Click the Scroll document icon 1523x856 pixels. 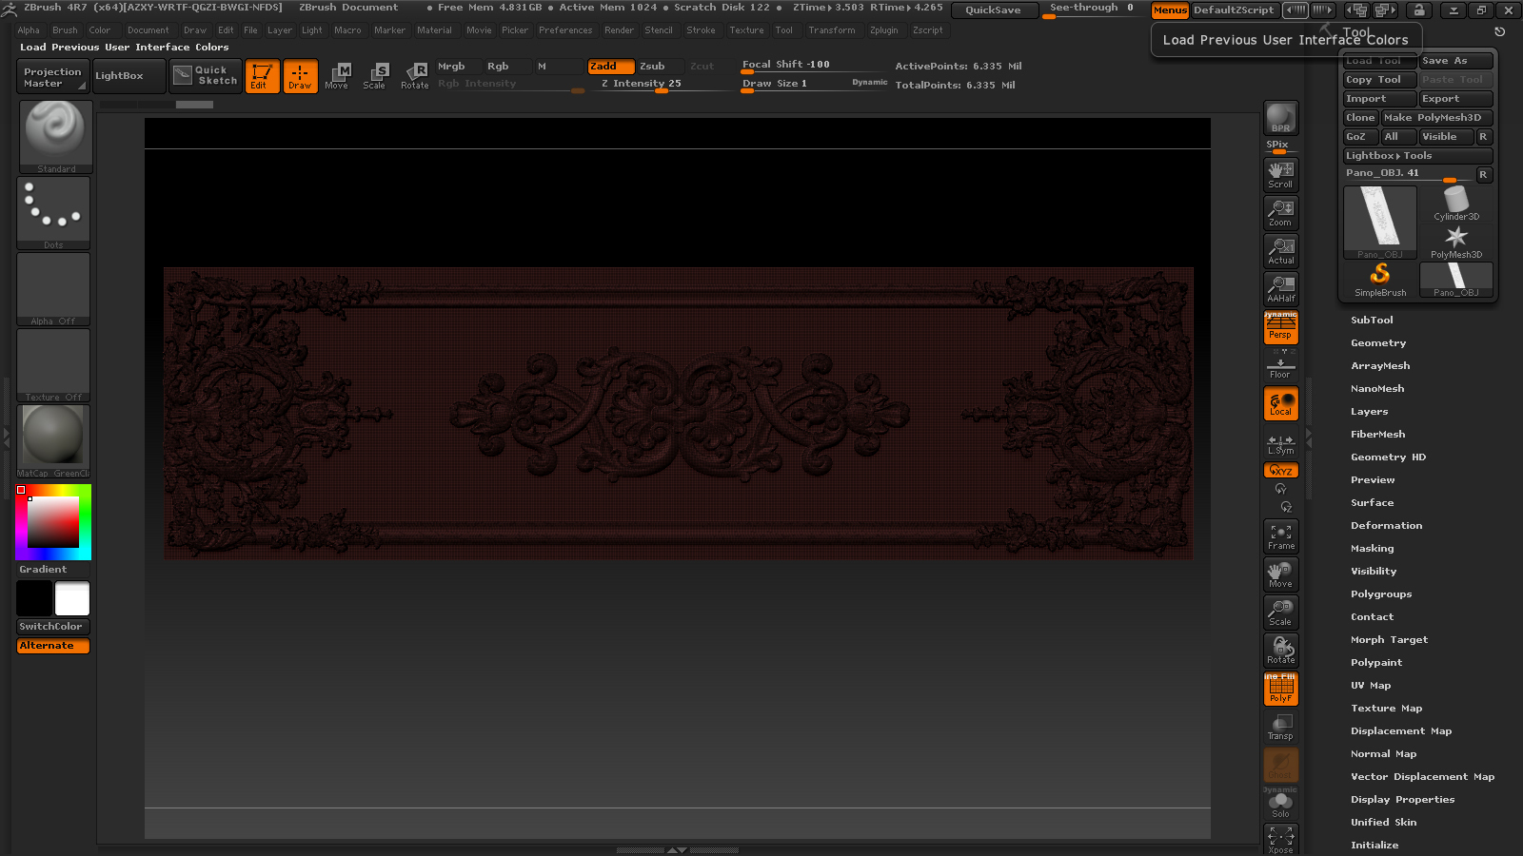coord(1280,175)
